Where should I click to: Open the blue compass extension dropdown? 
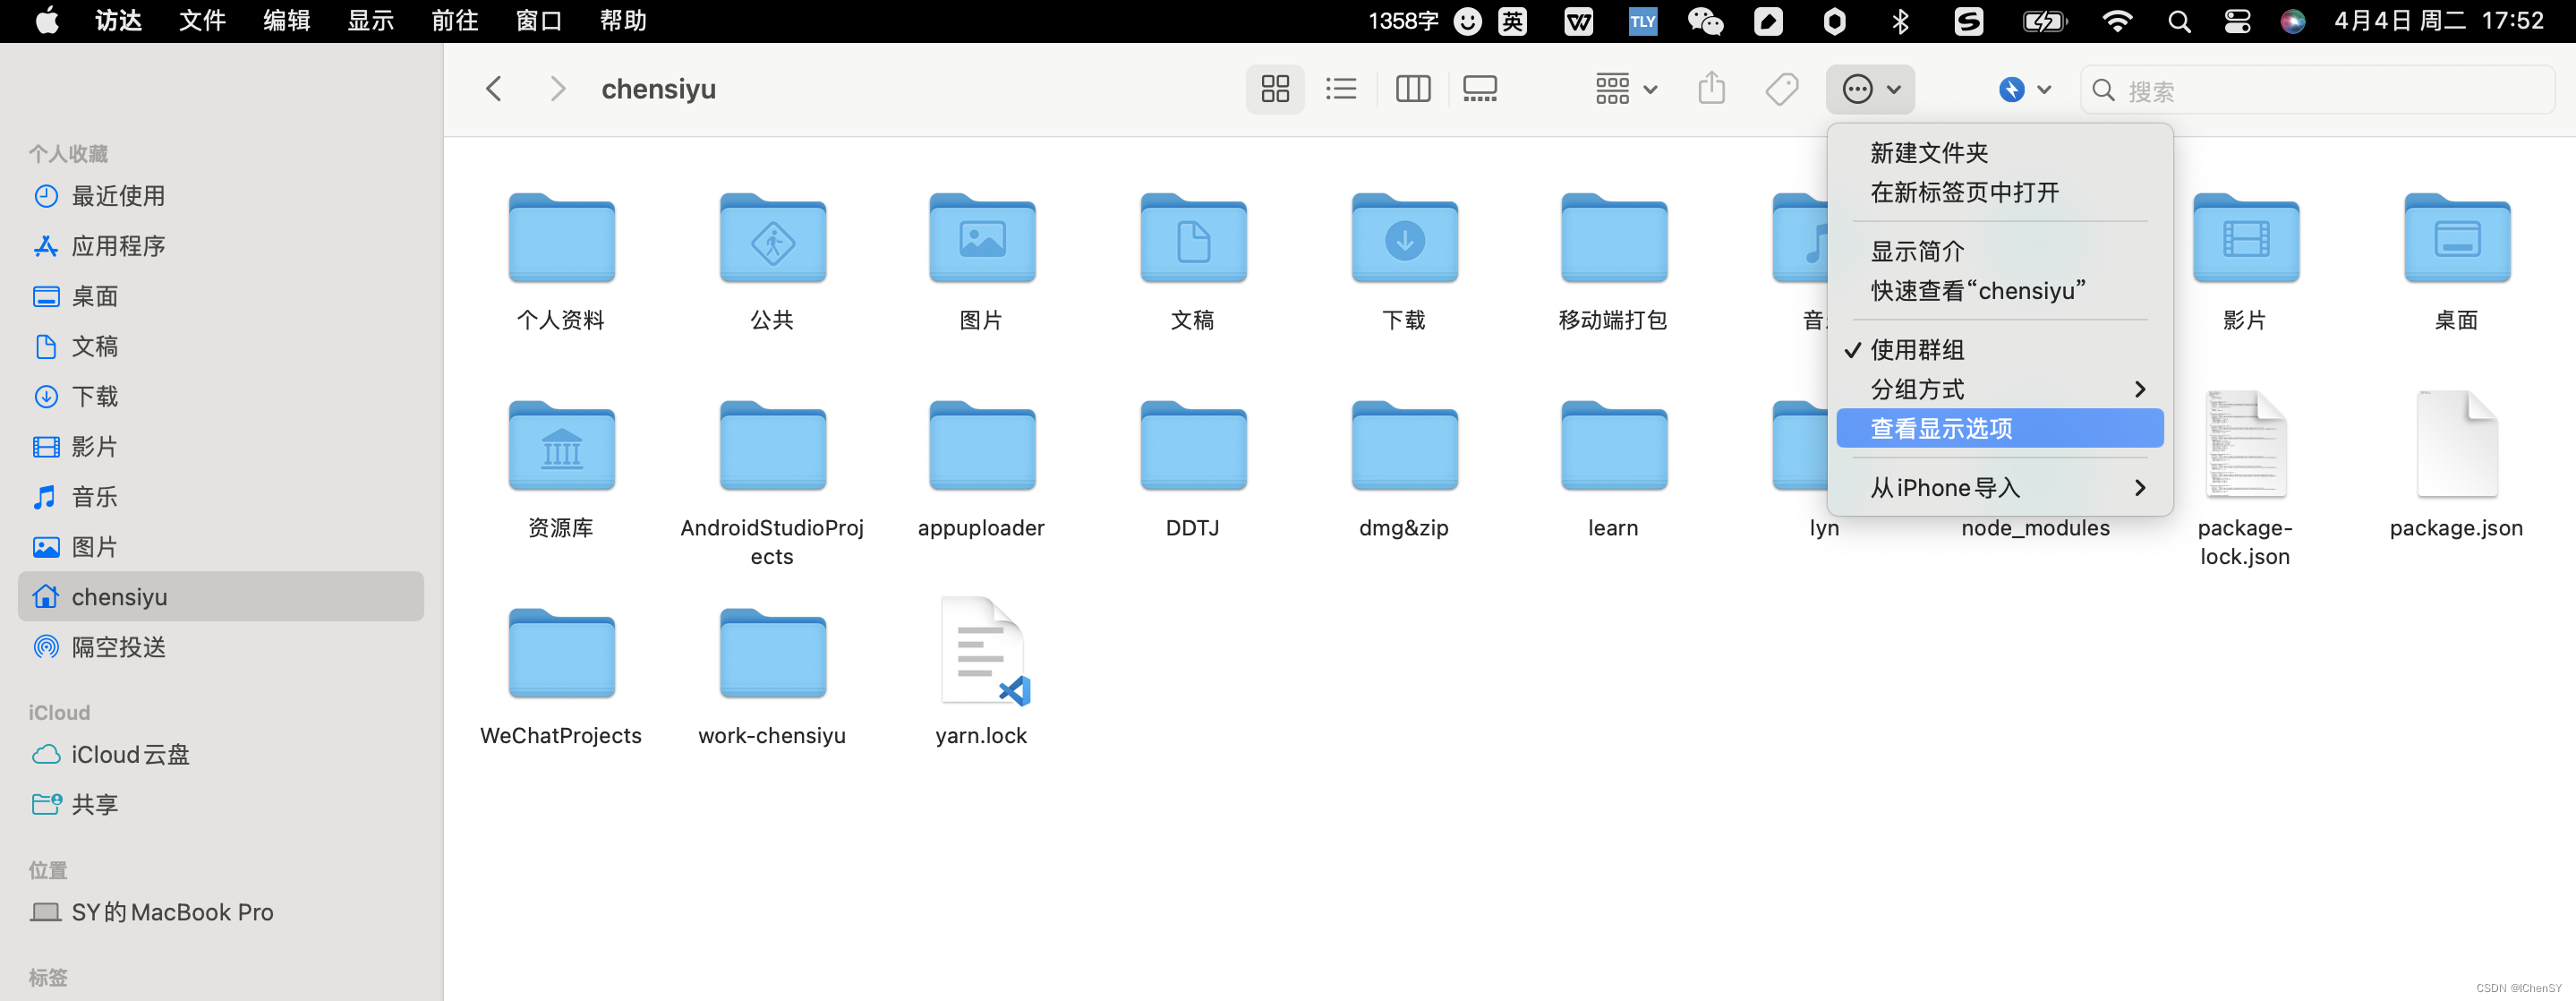[x=2025, y=89]
